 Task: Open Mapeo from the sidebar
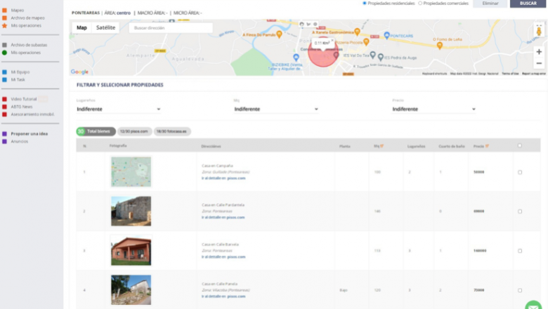17,11
